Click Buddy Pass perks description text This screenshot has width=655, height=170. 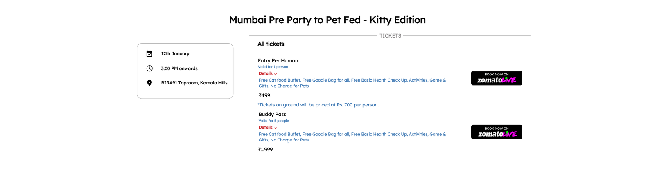click(x=352, y=137)
